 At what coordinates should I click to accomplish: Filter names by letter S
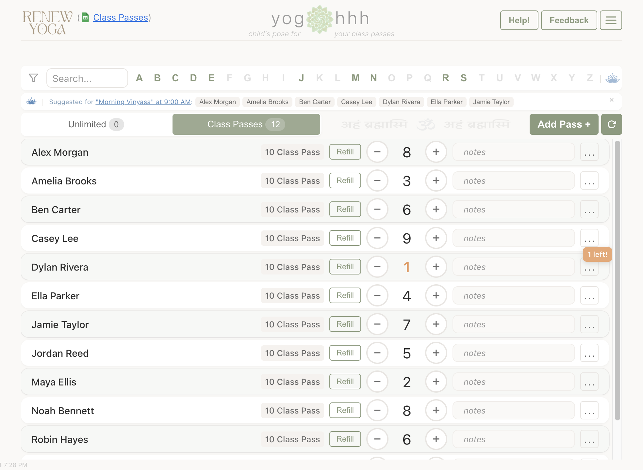point(464,78)
